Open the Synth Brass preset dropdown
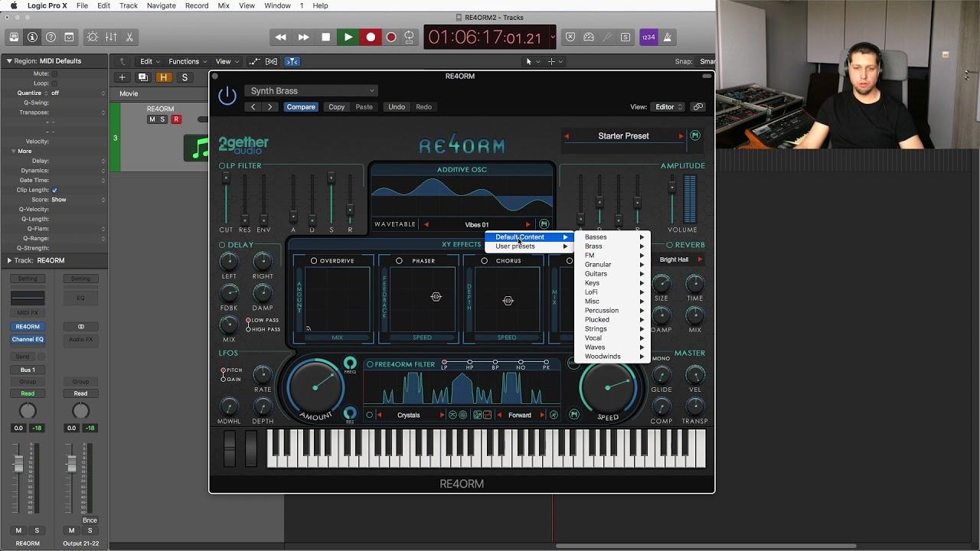Image resolution: width=980 pixels, height=551 pixels. (x=312, y=91)
